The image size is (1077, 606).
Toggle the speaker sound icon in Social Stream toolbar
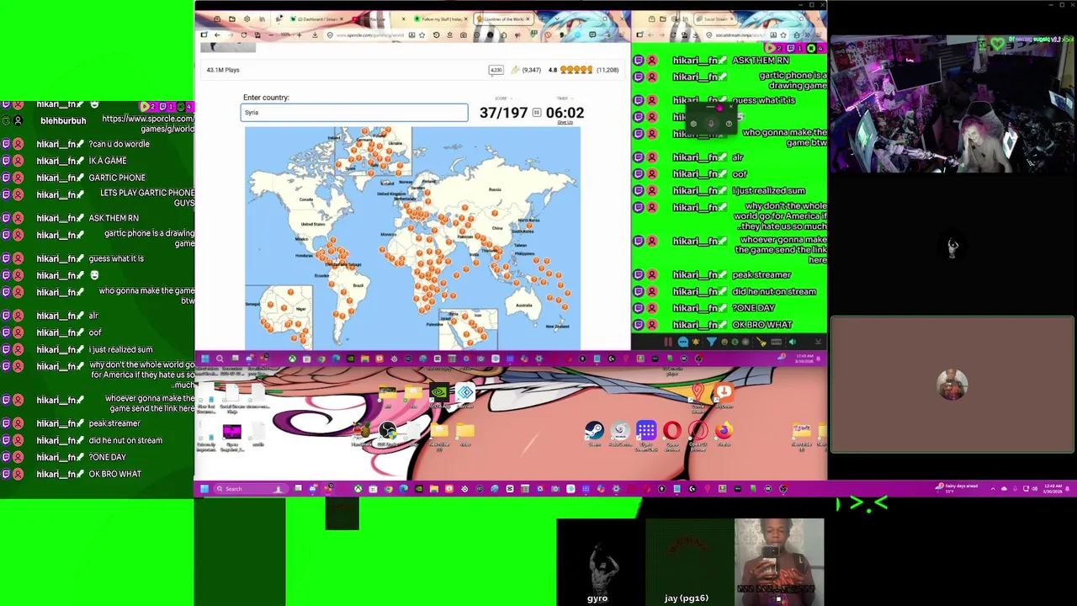792,343
